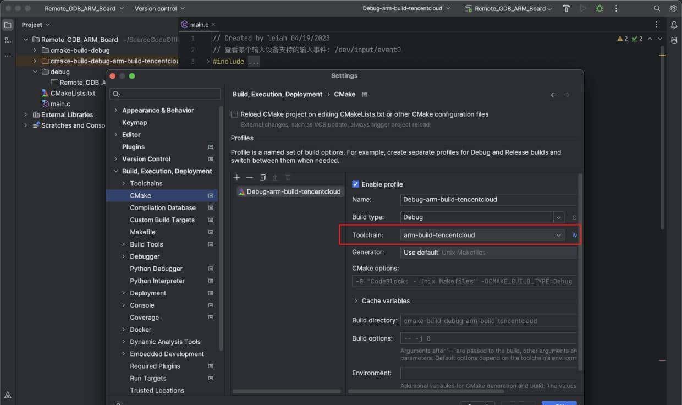
Task: Click the Build hammer icon
Action: [x=566, y=8]
